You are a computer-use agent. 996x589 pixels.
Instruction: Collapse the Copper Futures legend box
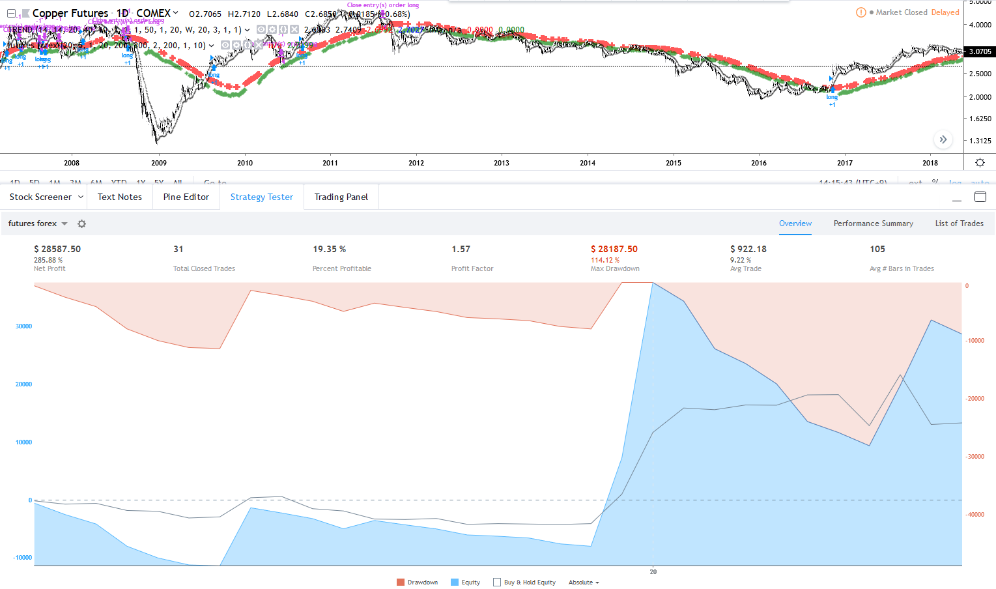[11, 14]
